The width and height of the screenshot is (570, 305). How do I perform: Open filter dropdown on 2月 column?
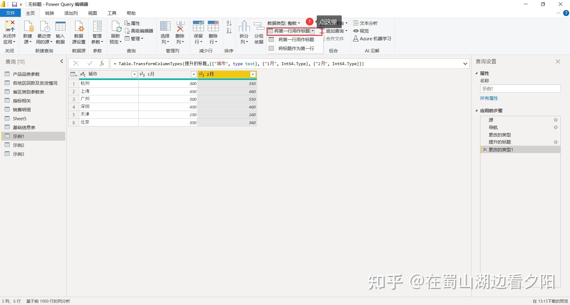[253, 74]
